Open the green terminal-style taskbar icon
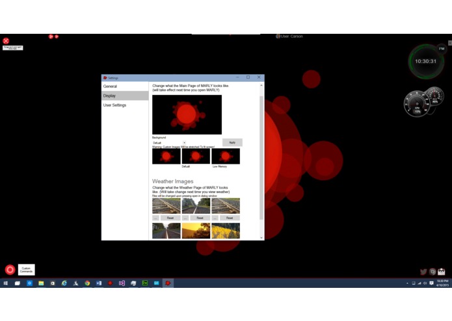Screen dimensions: 452x321 tap(145, 283)
